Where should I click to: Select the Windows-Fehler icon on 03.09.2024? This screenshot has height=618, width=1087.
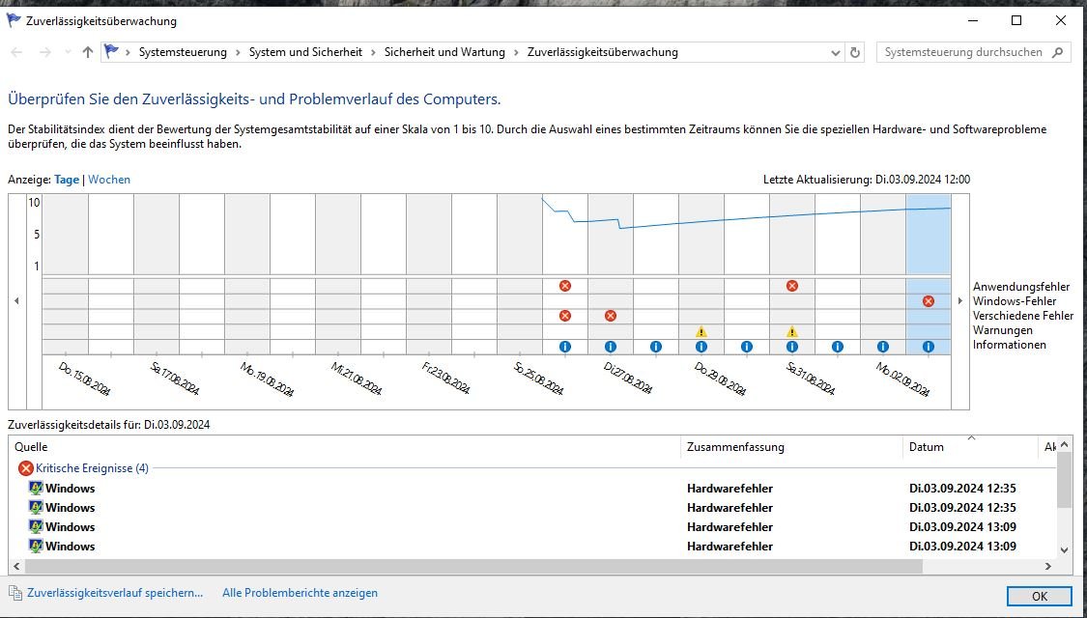click(x=929, y=300)
